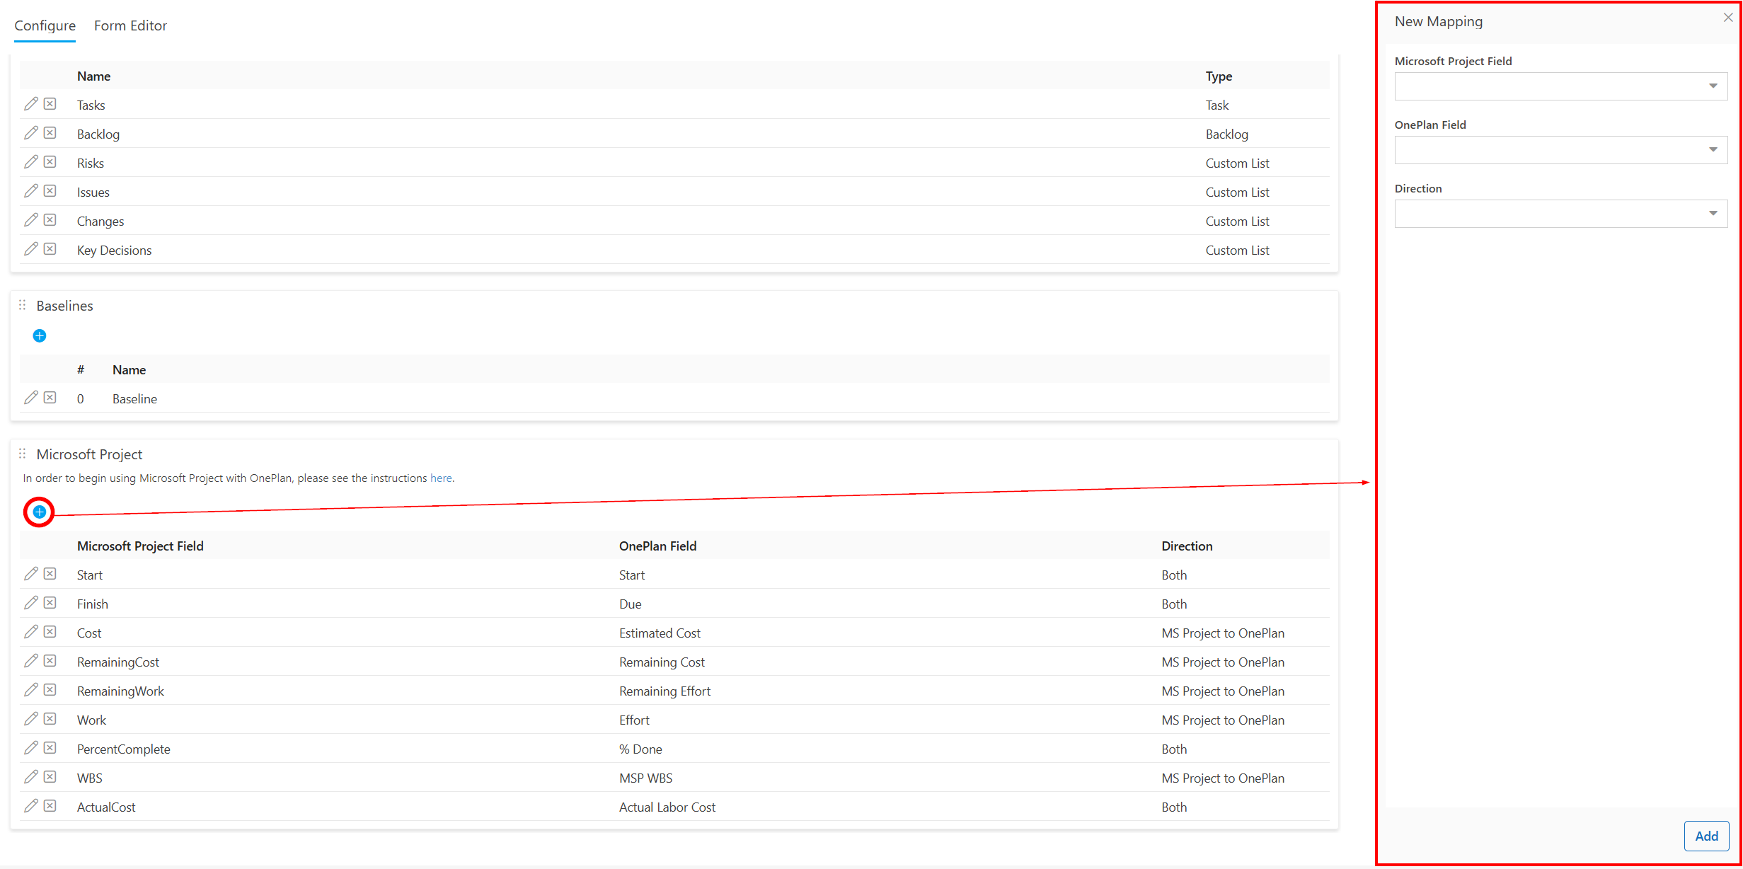Edit the Work to Effort mapping
Screen dimensions: 1743x869
pyautogui.click(x=30, y=719)
